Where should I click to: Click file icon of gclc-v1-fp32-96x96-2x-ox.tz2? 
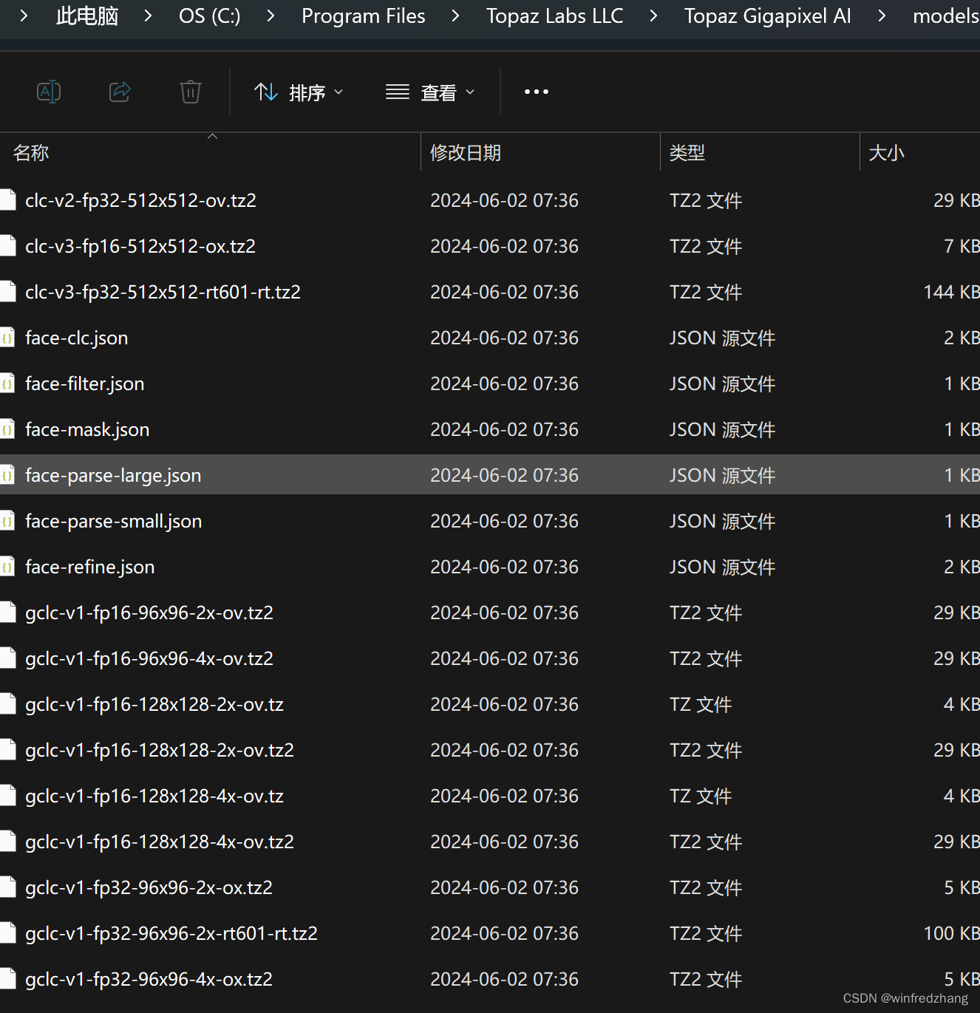tap(7, 887)
